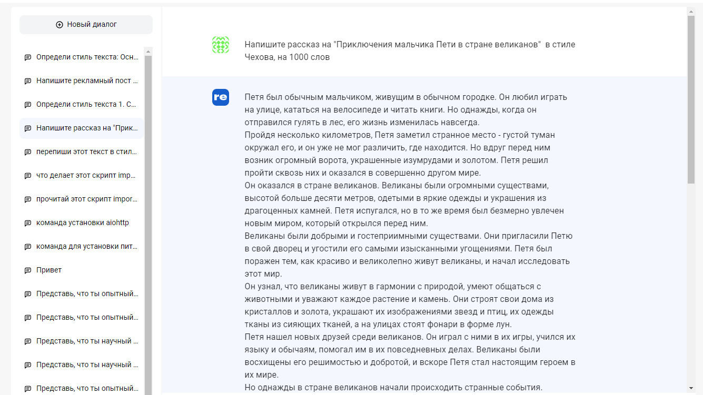Click chat icon beside 'Привет'

pos(28,270)
